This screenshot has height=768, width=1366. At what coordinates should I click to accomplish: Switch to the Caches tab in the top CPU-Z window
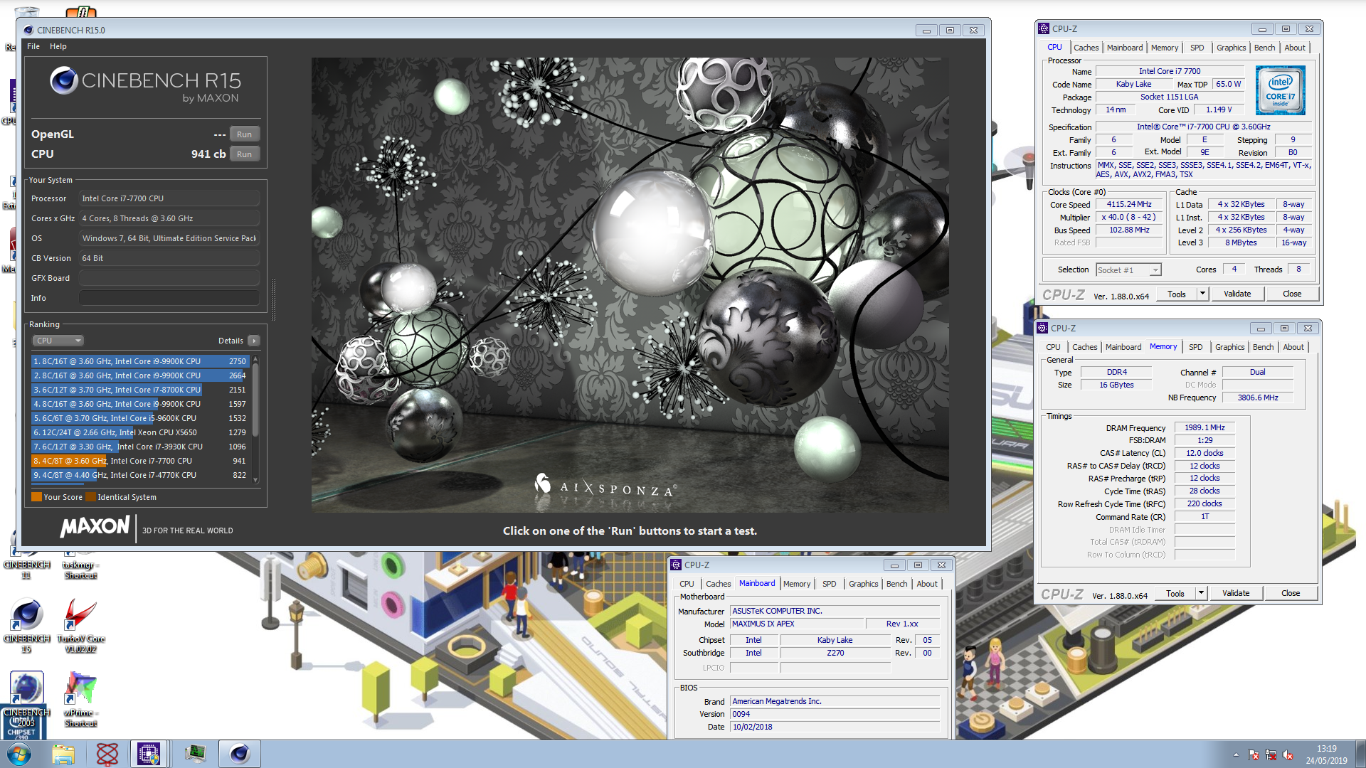point(1086,48)
